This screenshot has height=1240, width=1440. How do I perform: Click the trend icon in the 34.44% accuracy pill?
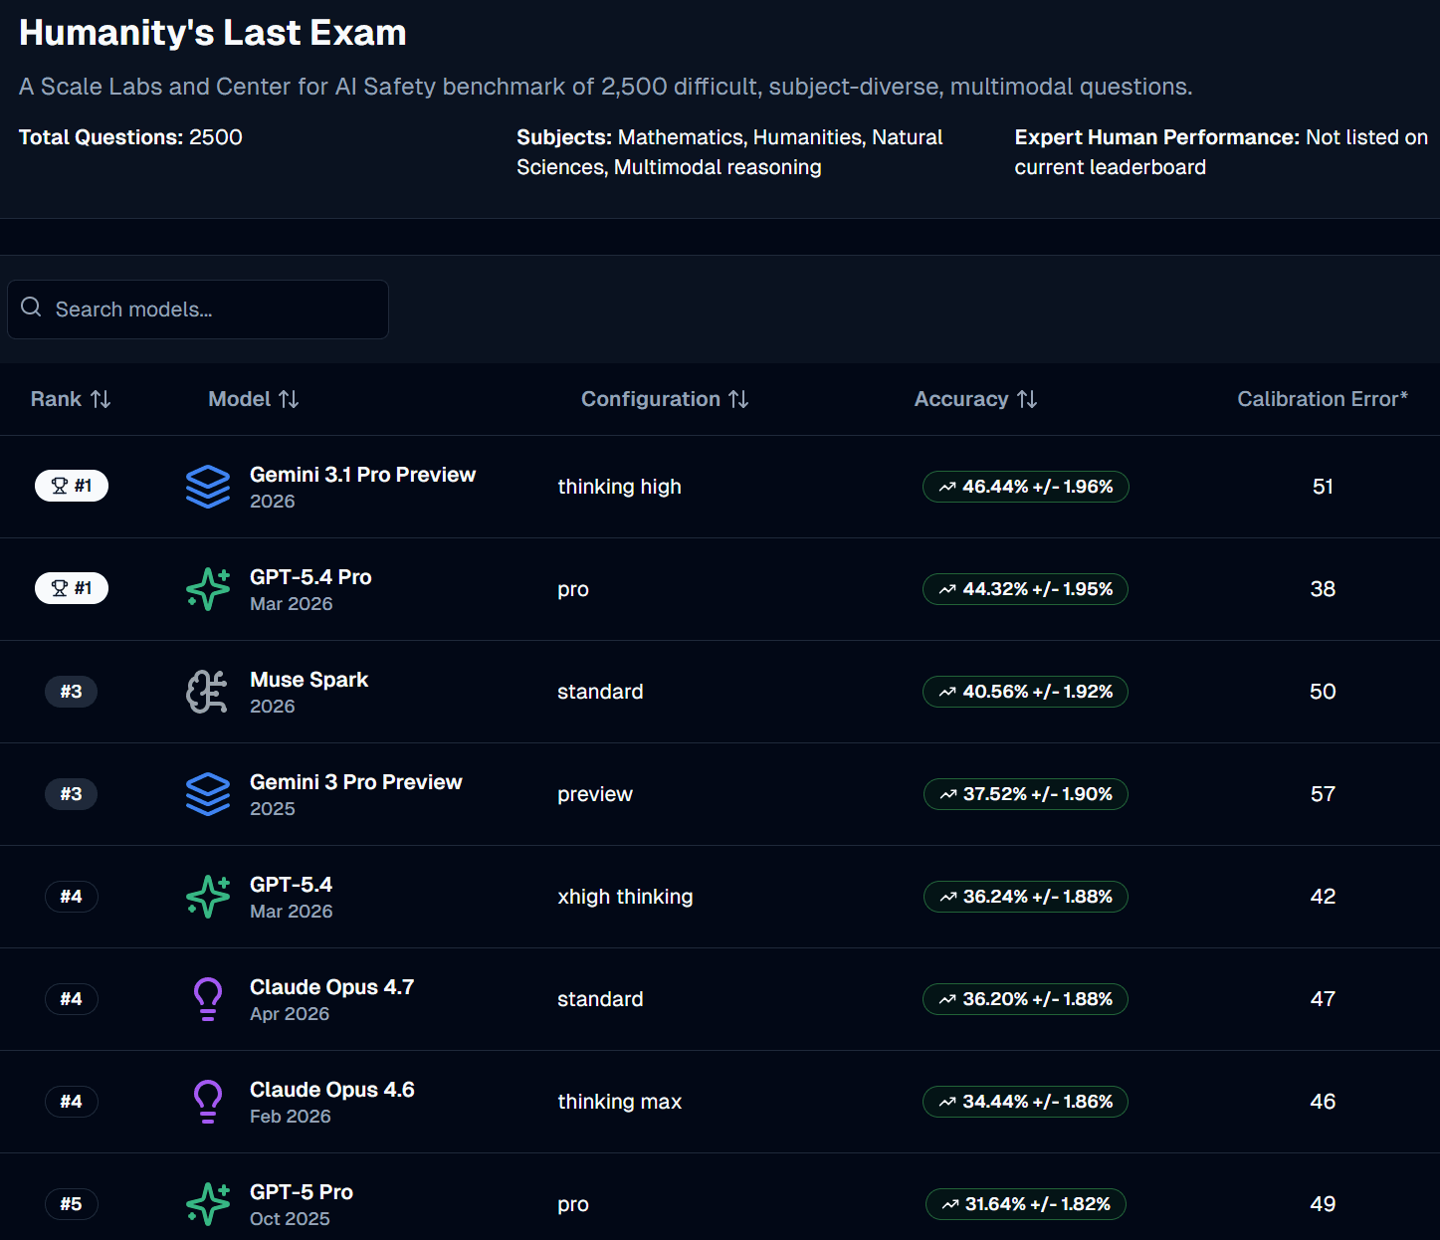(x=947, y=1103)
